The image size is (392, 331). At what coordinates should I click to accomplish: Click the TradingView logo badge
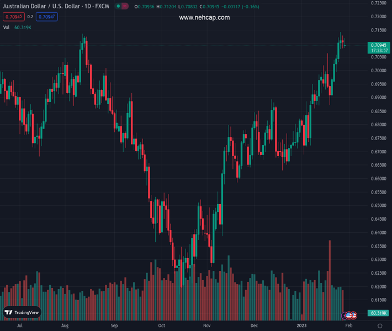22,312
